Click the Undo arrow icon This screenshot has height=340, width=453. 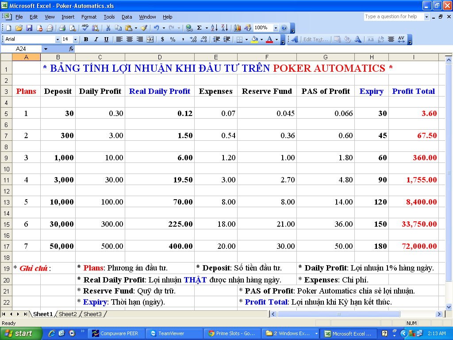pos(156,28)
